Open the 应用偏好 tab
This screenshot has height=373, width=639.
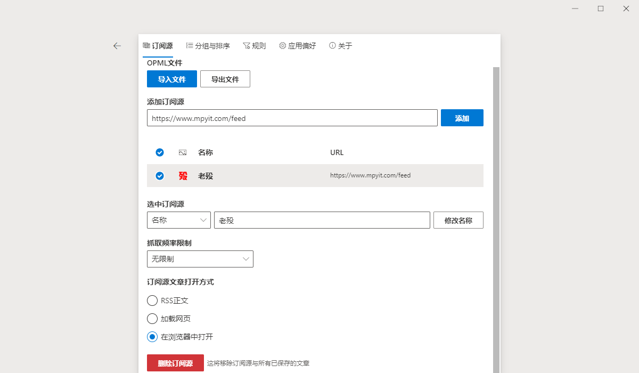(x=298, y=46)
